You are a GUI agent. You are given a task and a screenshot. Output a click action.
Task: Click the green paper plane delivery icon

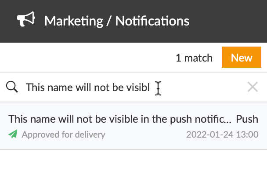click(13, 134)
